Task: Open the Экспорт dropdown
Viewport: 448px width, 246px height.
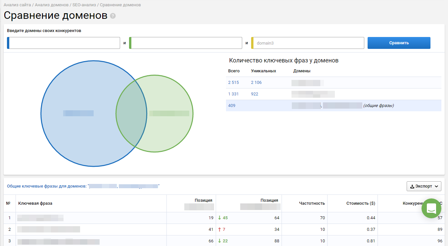Action: (424, 186)
